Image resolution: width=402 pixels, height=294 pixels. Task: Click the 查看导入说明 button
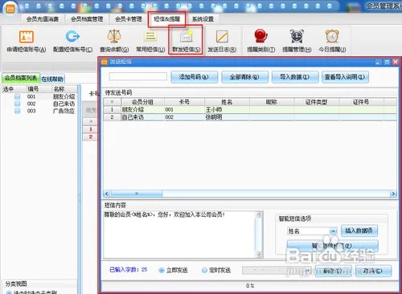coord(345,77)
